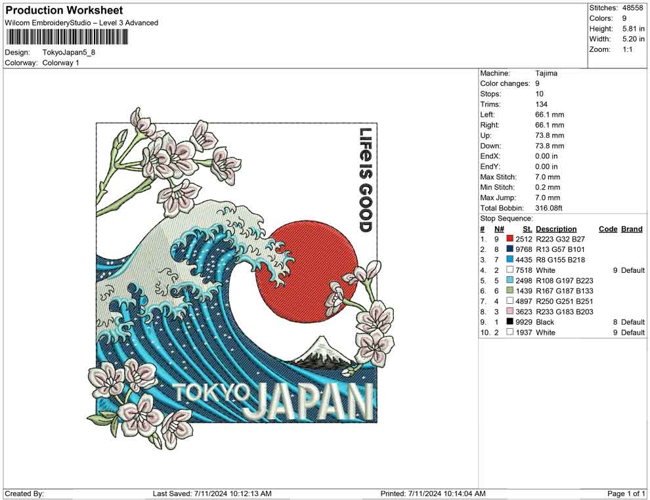Screen dimensions: 650x500
Task: Select description 'R8 G155 B218'
Action: 560,260
